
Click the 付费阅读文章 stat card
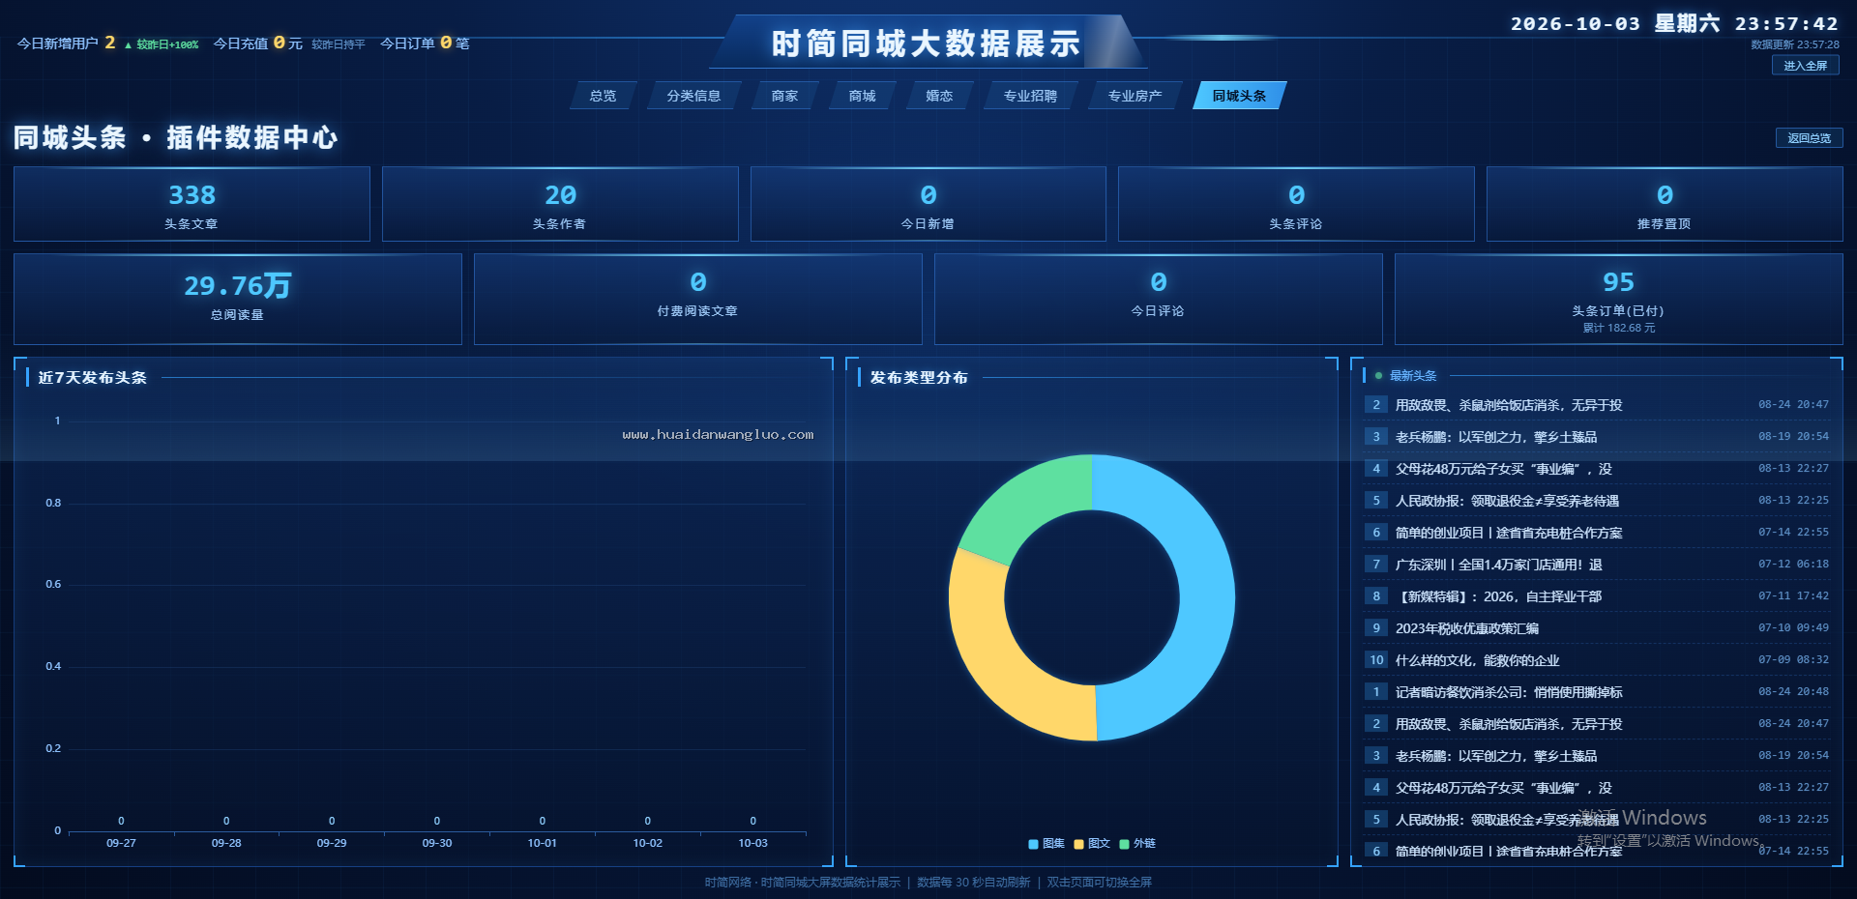click(x=698, y=299)
